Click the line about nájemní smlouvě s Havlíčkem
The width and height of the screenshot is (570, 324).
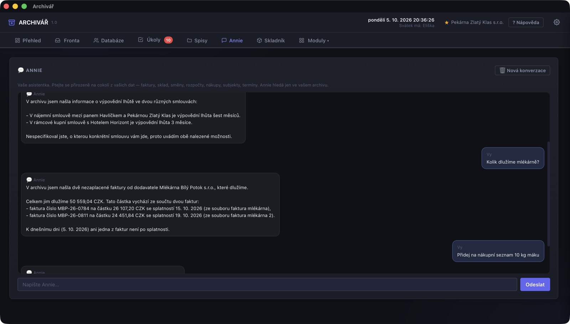tap(133, 115)
